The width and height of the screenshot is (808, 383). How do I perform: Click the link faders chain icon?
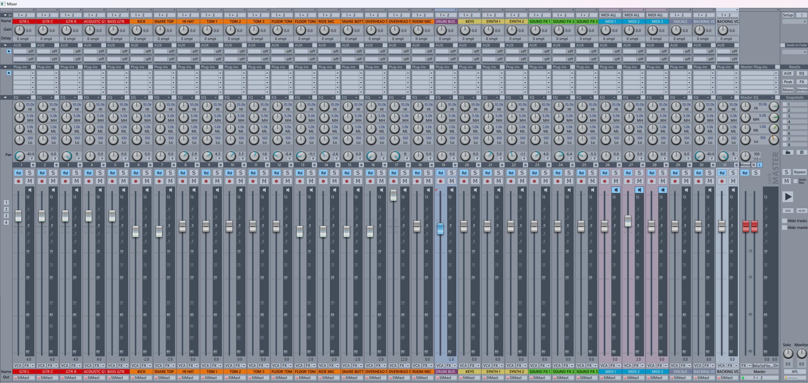click(788, 211)
